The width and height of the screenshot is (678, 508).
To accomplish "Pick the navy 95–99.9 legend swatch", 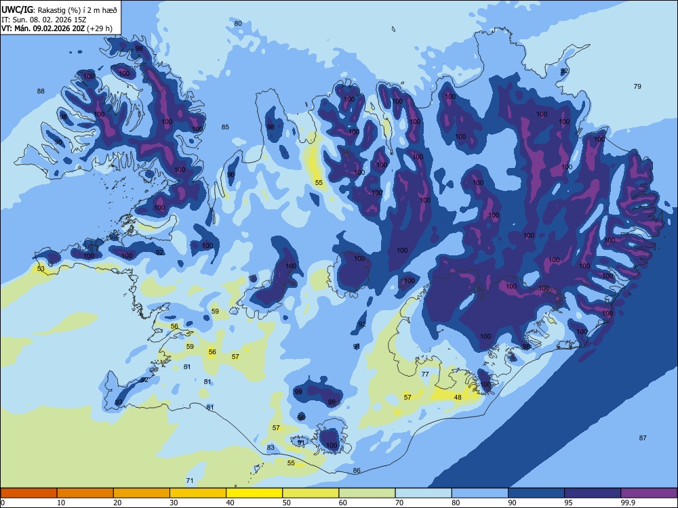I will pyautogui.click(x=593, y=493).
